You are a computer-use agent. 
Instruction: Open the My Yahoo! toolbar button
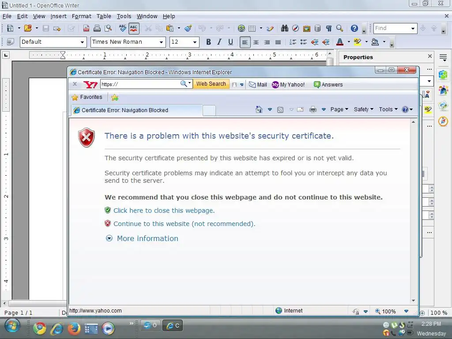point(288,84)
